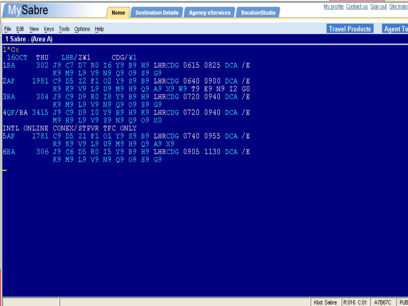Select flight line 4QF/BA 3415
Screen dimensions: 408x306
(x=126, y=116)
